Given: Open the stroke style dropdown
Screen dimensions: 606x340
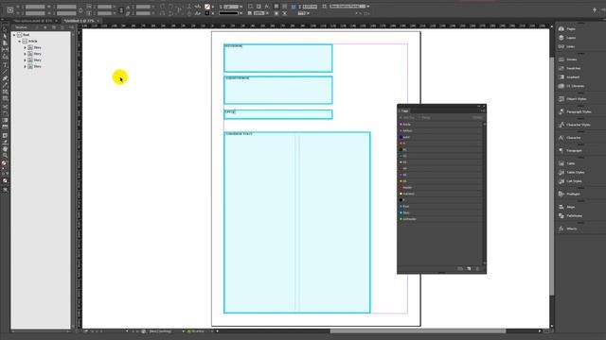Looking at the screenshot, I should (241, 13).
